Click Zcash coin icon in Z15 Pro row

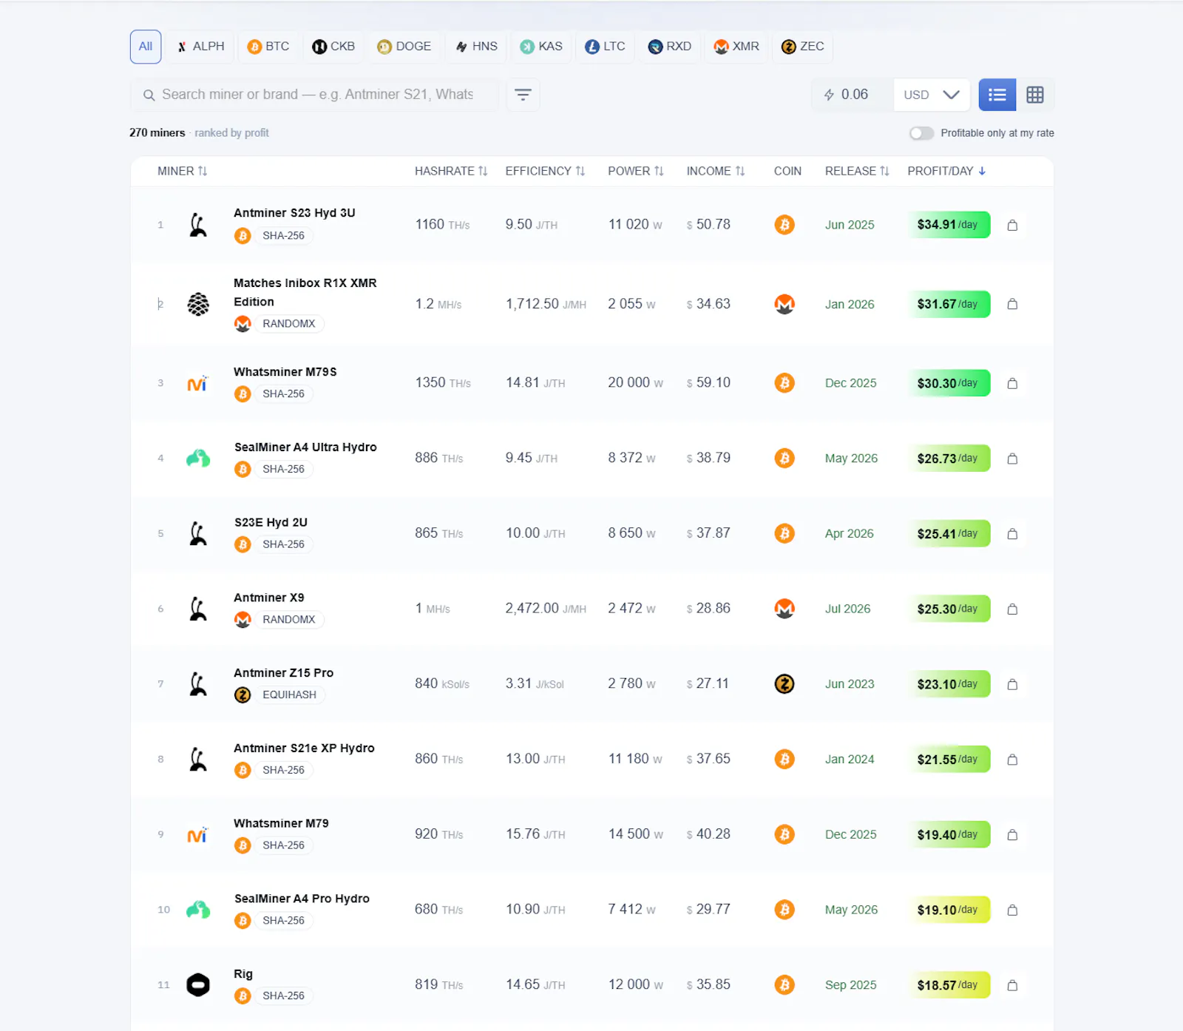point(784,684)
